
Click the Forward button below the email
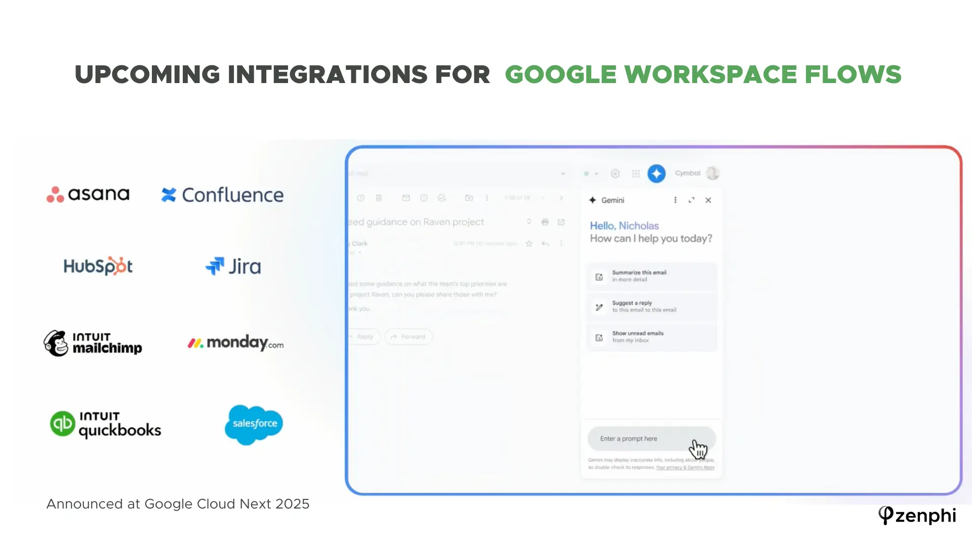click(x=409, y=337)
